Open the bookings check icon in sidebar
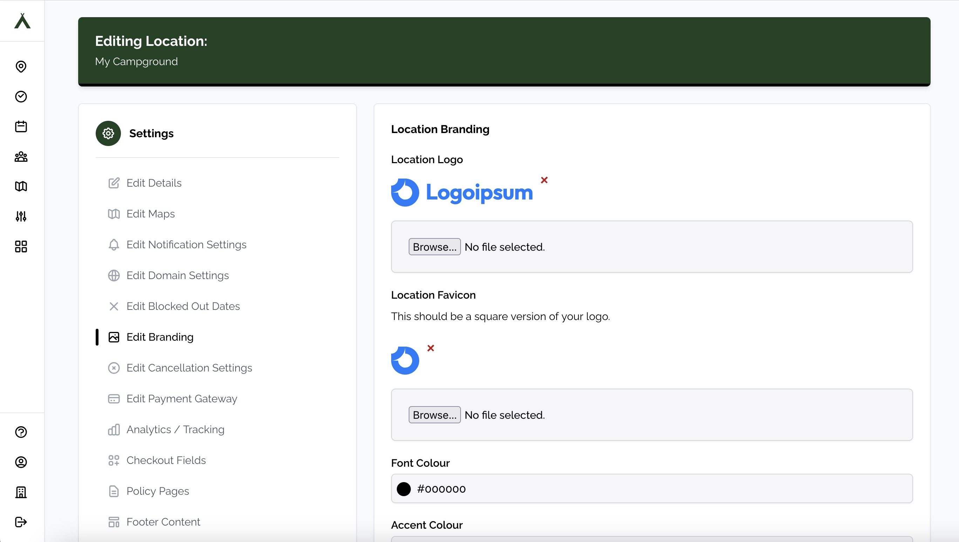The height and width of the screenshot is (542, 959). 21,97
